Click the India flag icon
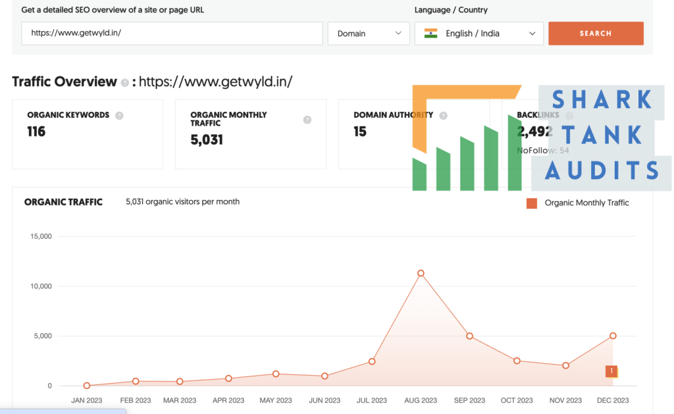 431,34
